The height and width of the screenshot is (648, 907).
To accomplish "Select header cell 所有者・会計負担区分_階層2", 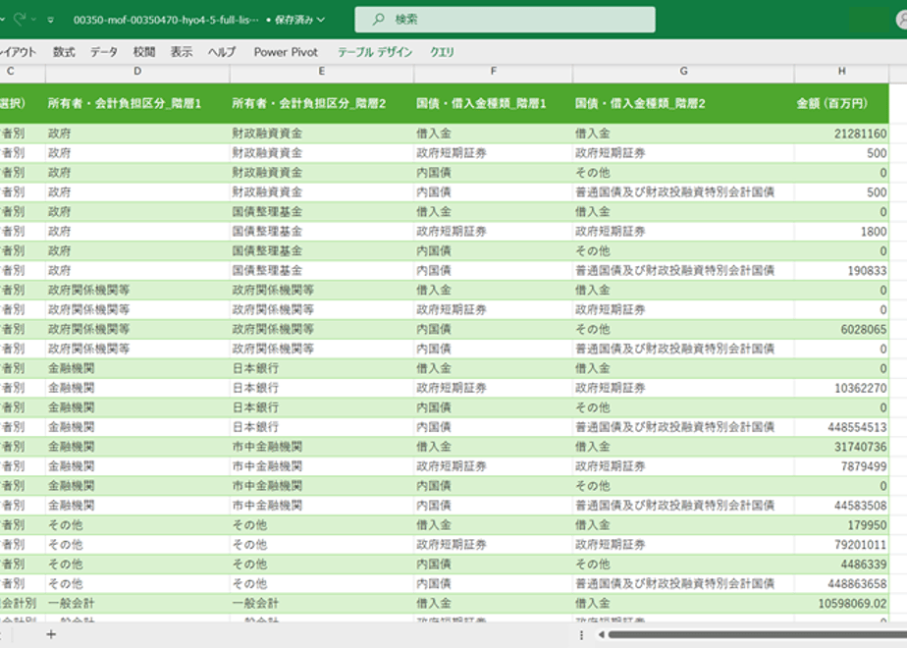I will (x=322, y=103).
